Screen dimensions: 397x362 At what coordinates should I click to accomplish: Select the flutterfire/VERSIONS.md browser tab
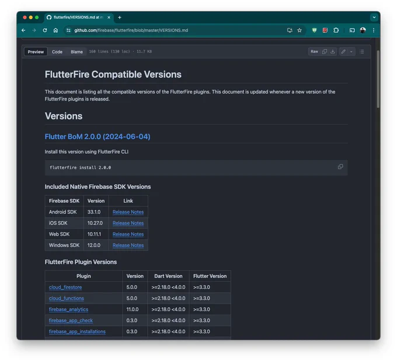pyautogui.click(x=78, y=17)
